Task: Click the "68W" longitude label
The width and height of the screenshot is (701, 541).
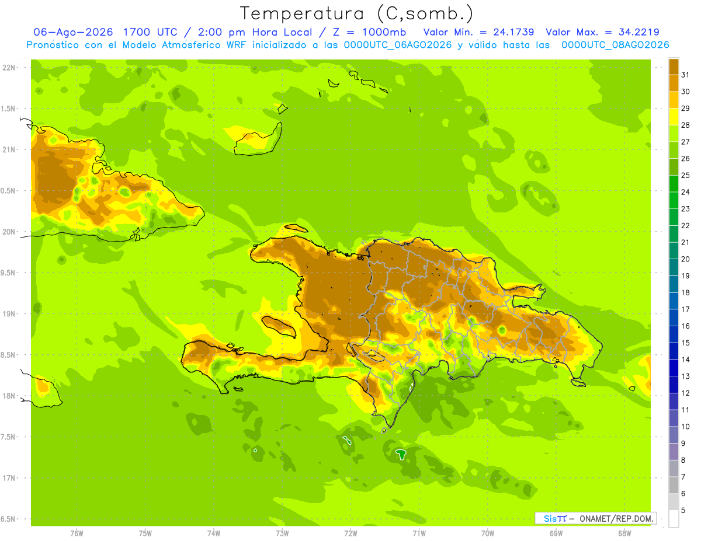Action: tap(624, 533)
